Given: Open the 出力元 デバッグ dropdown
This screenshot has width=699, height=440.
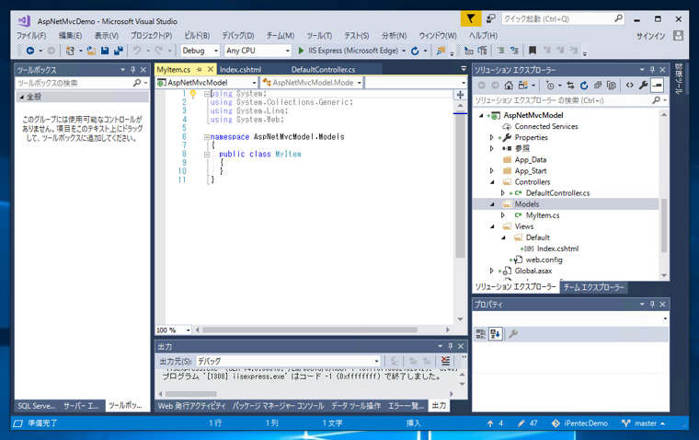Looking at the screenshot, I should pos(377,361).
